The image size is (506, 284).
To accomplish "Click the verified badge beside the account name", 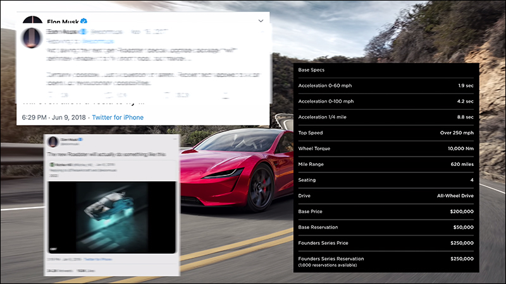I will [x=83, y=21].
